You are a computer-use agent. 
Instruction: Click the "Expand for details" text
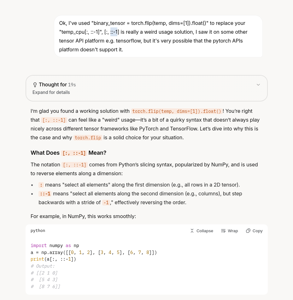[x=51, y=92]
